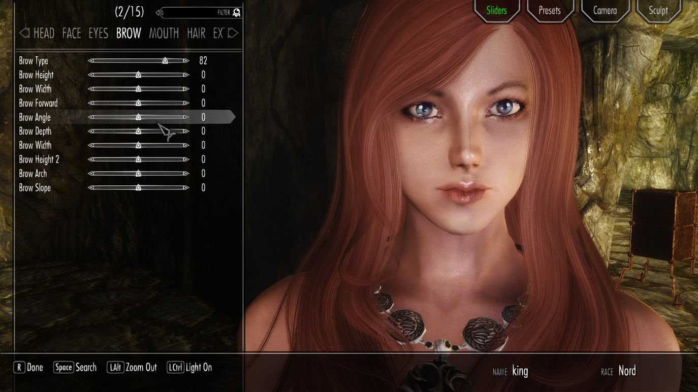
Task: Select the BROW category tab
Action: [129, 34]
